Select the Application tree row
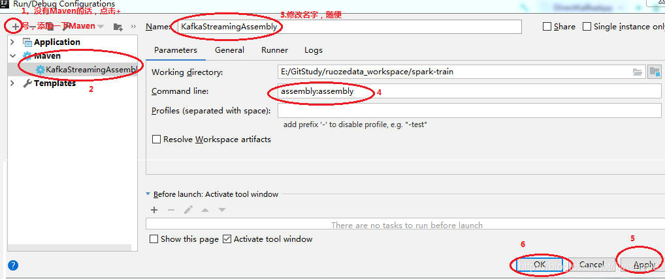 pyautogui.click(x=73, y=42)
